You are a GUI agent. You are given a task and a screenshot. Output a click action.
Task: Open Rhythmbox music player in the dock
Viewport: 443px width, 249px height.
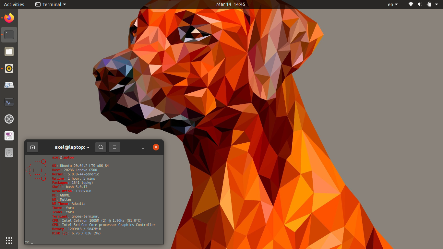[x=9, y=68]
